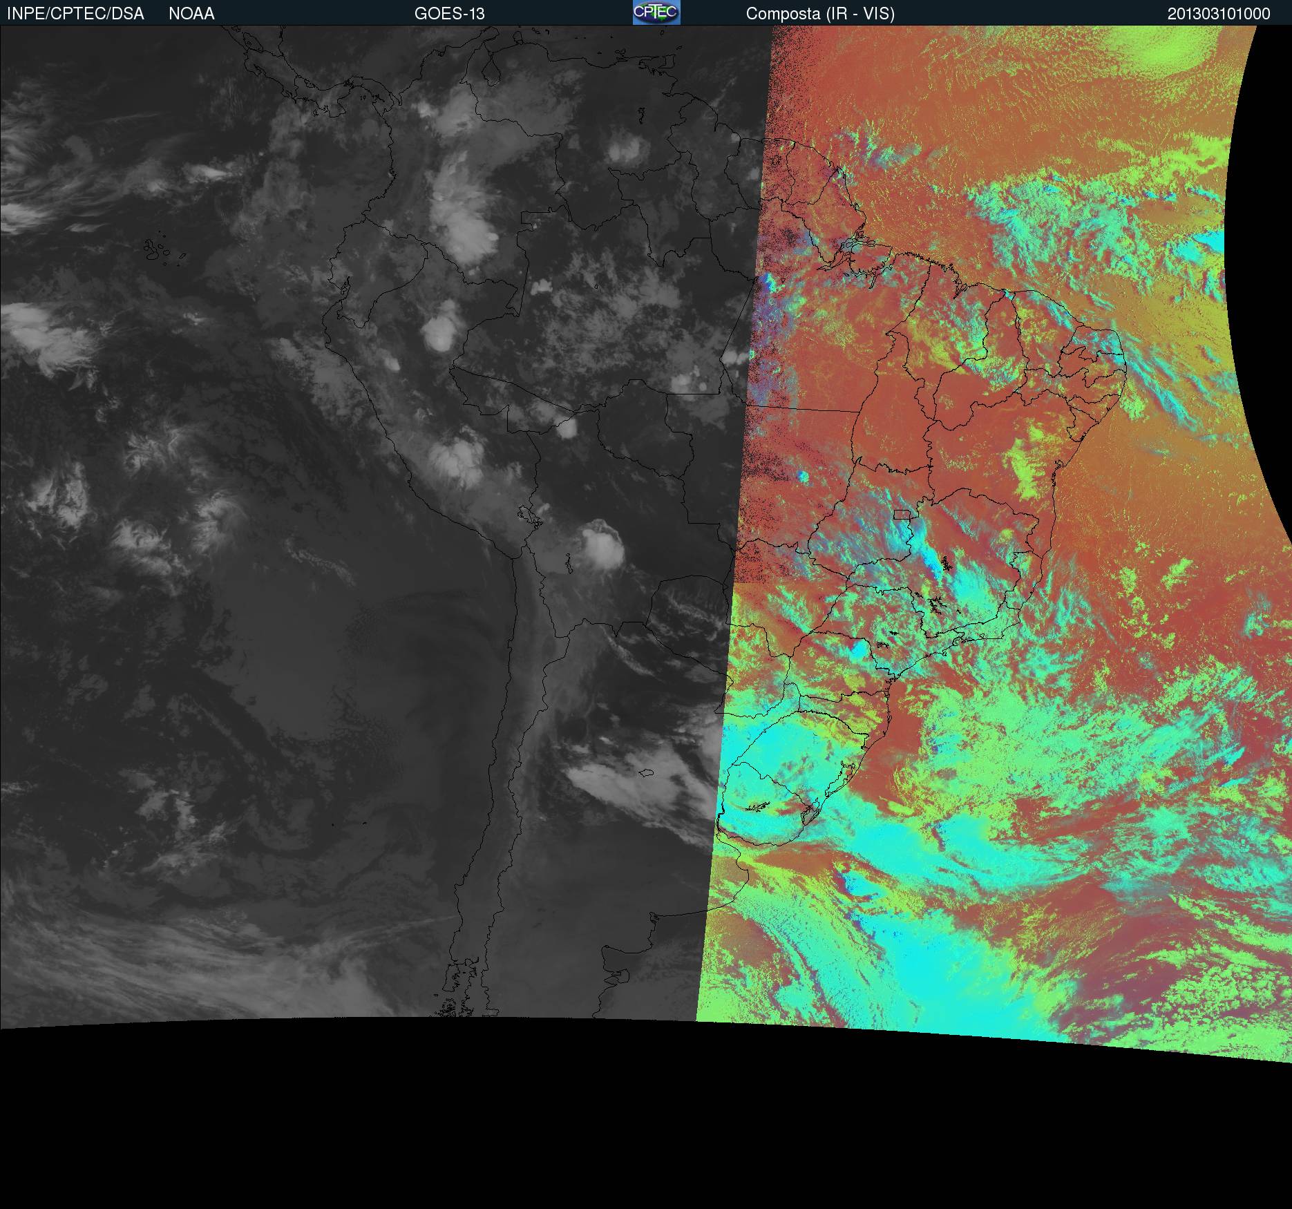Select the INPE/CPTEC/DSA header text

[75, 14]
